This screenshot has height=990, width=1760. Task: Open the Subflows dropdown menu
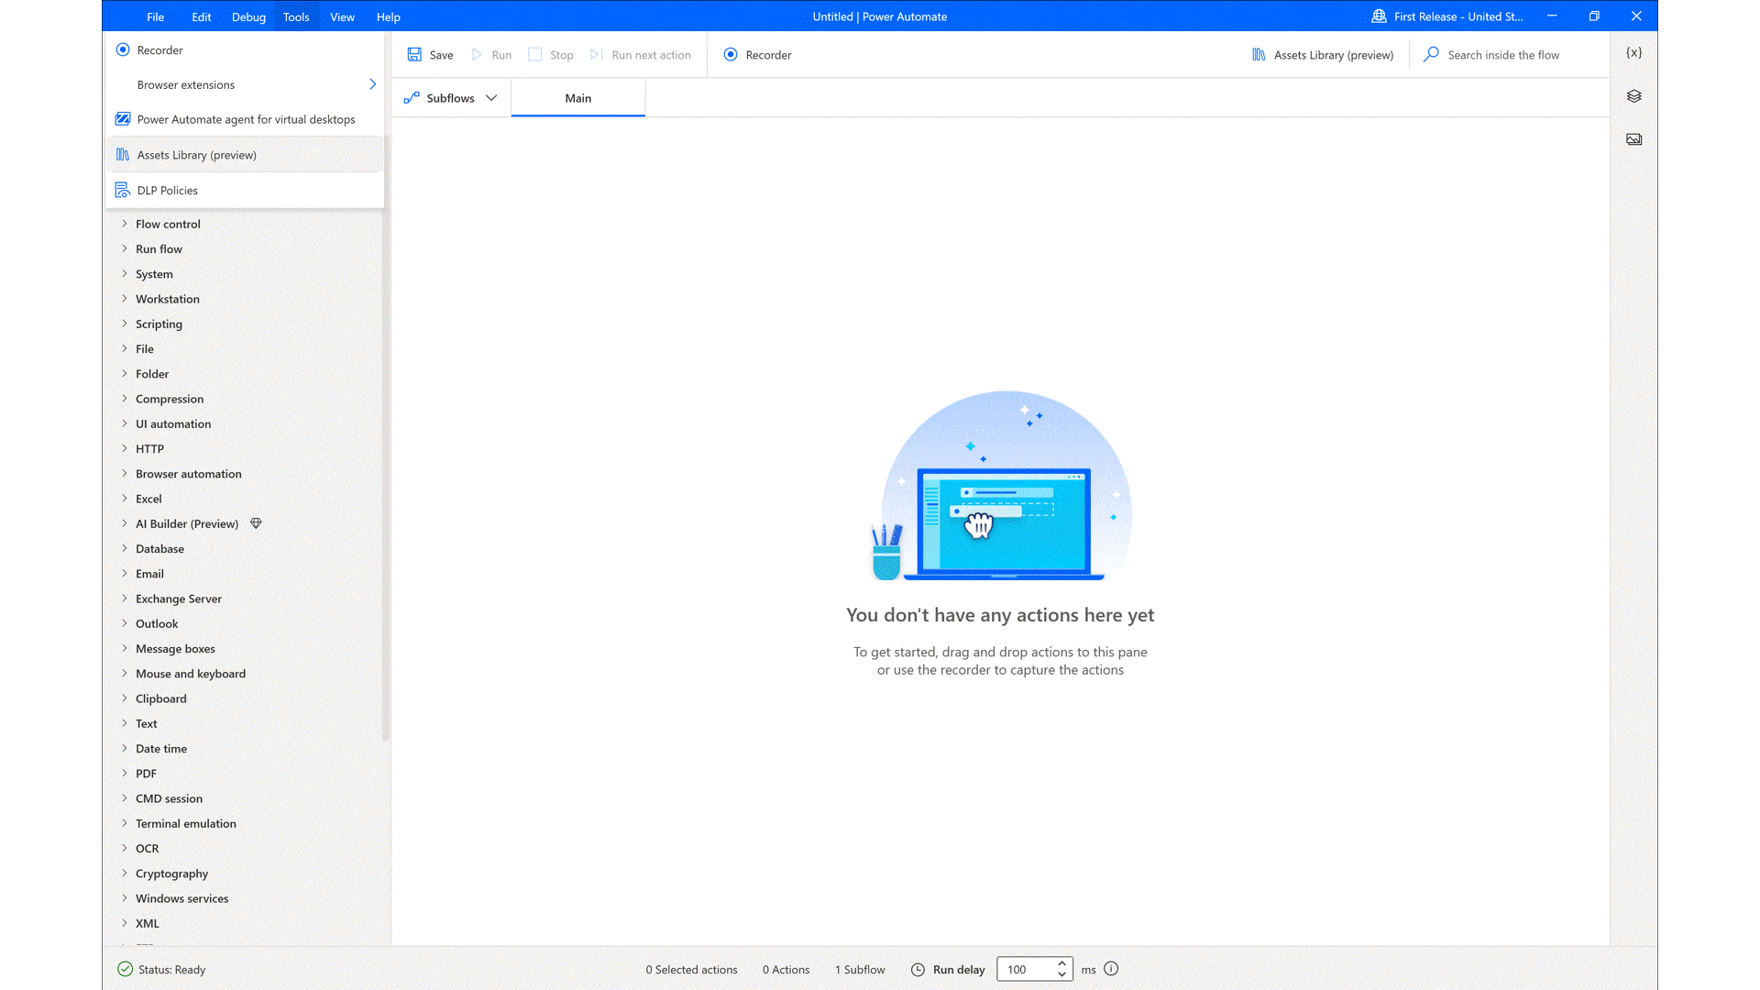coord(492,98)
